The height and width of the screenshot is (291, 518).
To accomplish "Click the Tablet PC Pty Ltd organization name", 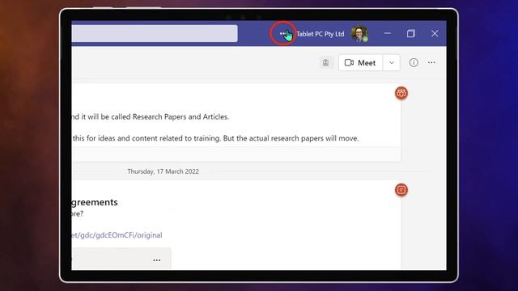I will pyautogui.click(x=321, y=34).
